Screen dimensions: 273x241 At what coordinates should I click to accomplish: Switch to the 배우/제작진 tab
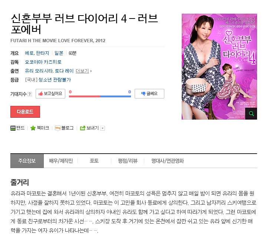click(x=61, y=161)
